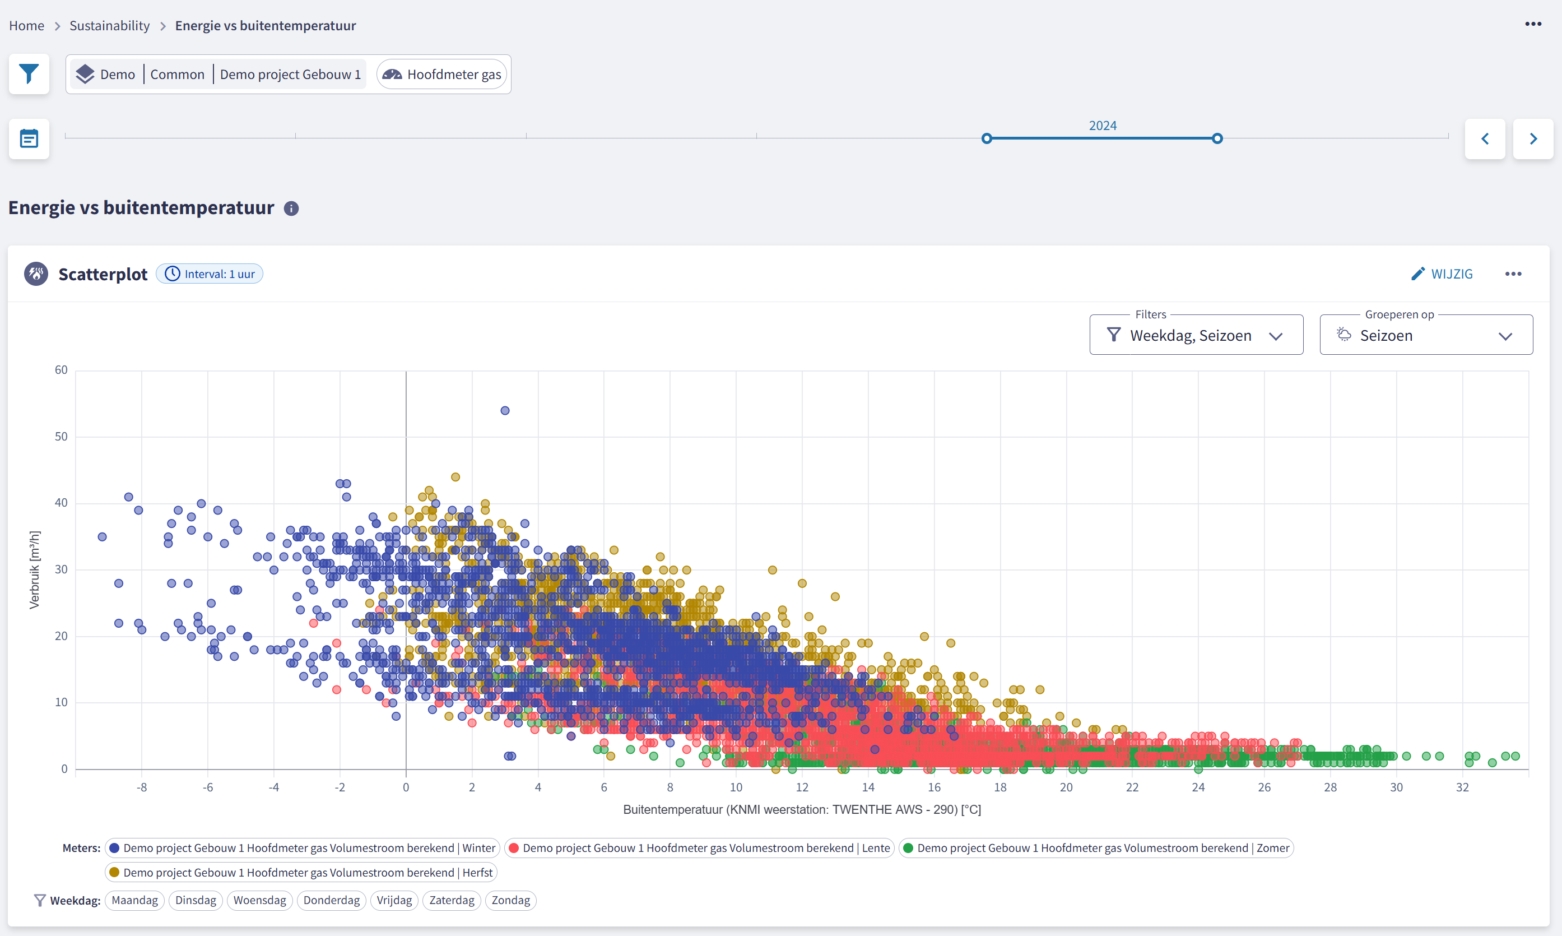Viewport: 1562px width, 936px height.
Task: Click the timeline right range handle
Action: pos(1217,139)
